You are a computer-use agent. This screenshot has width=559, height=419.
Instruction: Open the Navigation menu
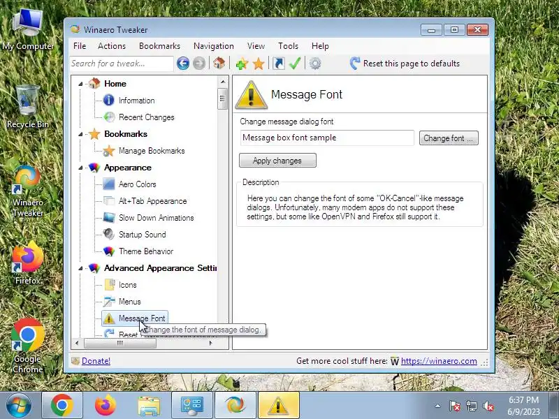(x=214, y=46)
